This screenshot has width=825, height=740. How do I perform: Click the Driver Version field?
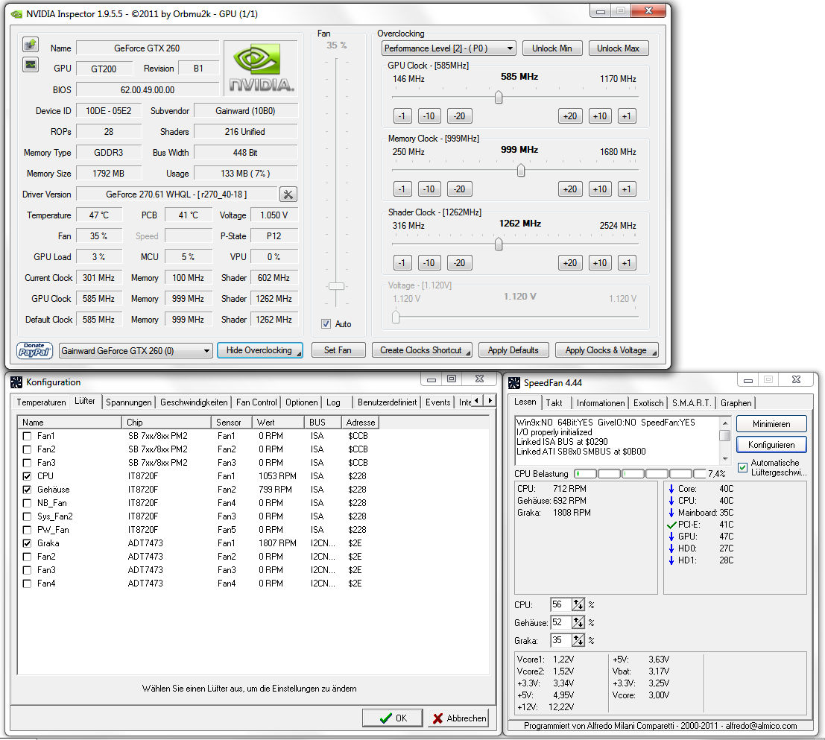177,195
